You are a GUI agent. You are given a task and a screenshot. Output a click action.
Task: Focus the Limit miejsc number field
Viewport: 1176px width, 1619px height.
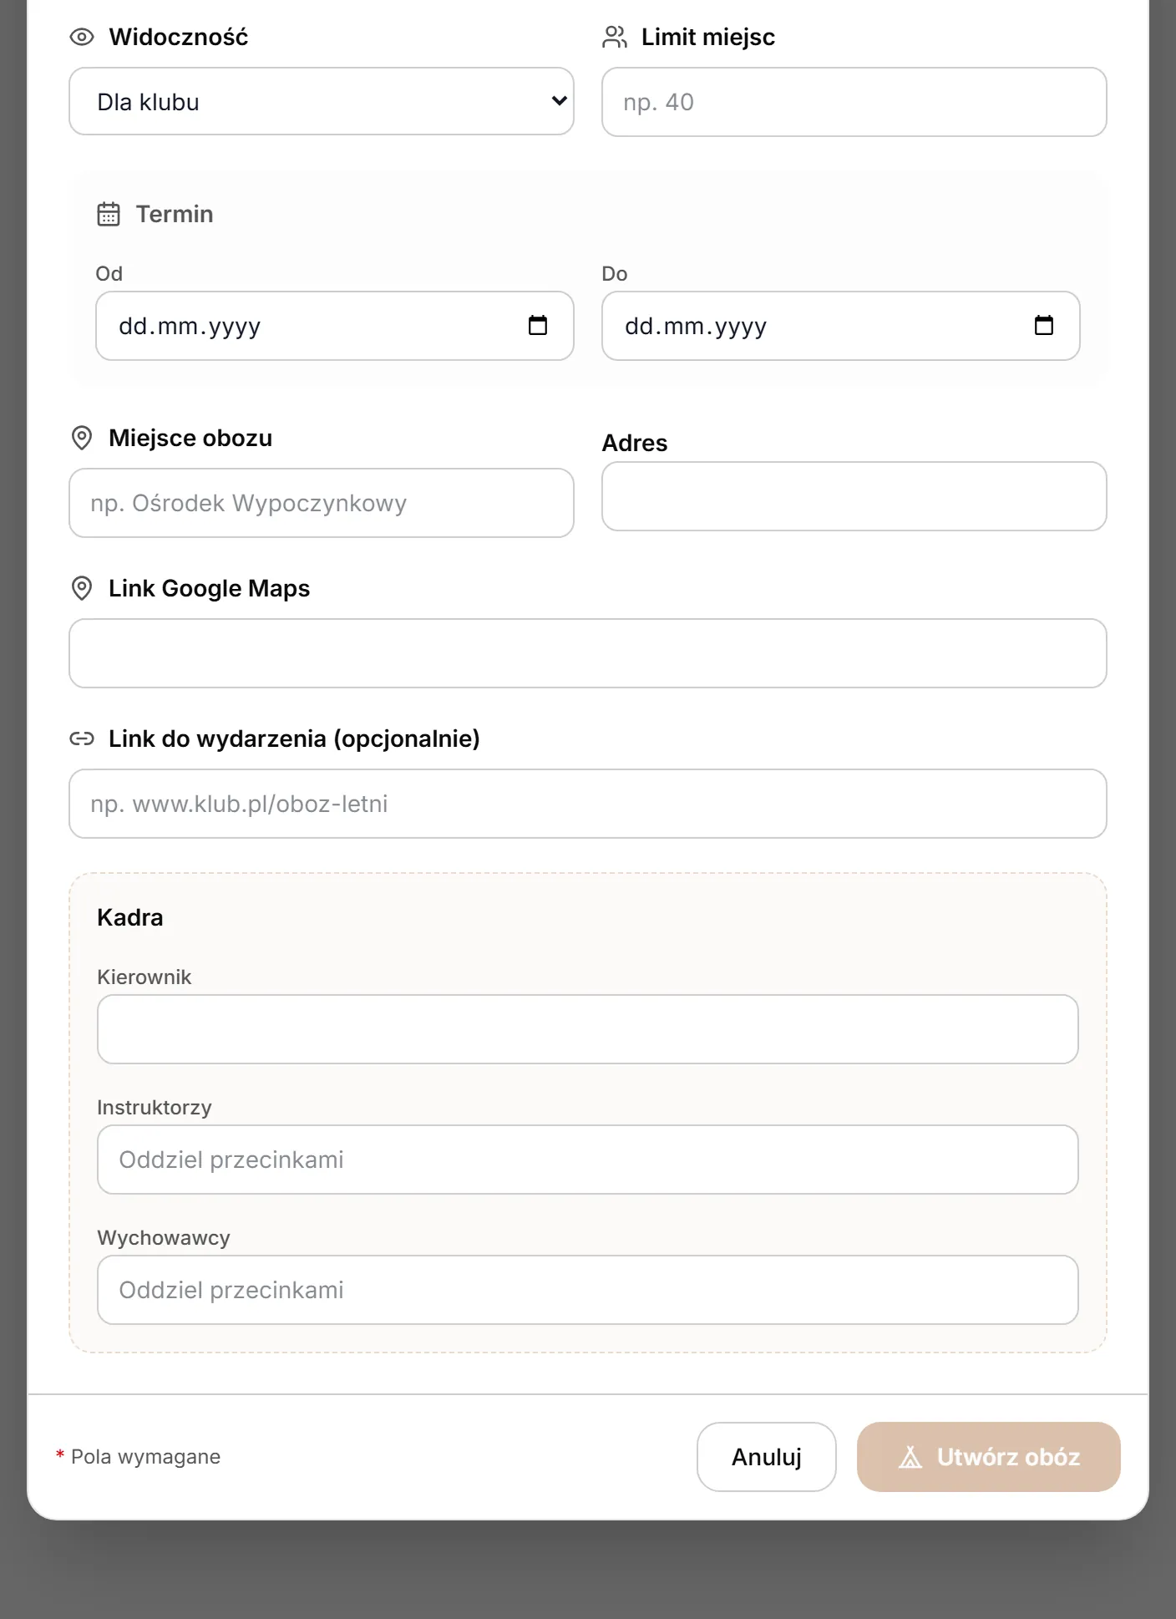854,102
